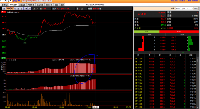200x109 pixels.
Task: Click the % percentage scale button
Action: point(15,9)
